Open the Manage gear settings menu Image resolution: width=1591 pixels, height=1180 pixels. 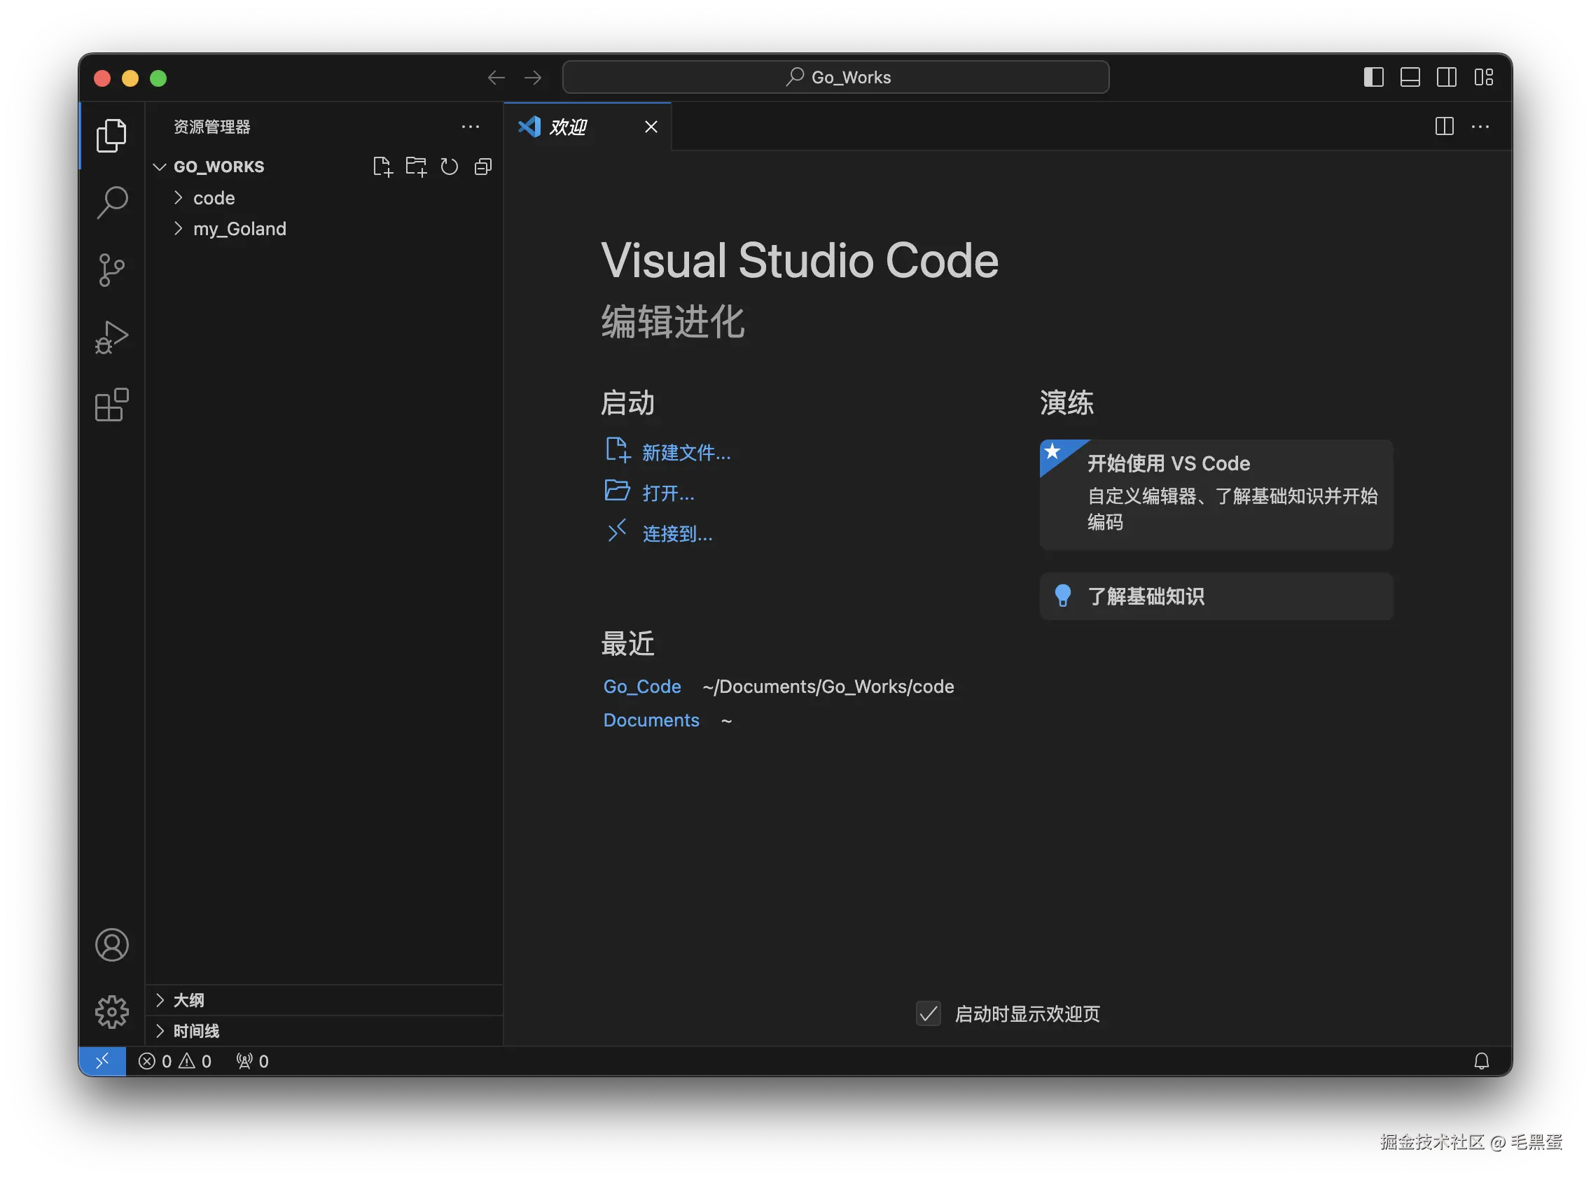tap(111, 1011)
